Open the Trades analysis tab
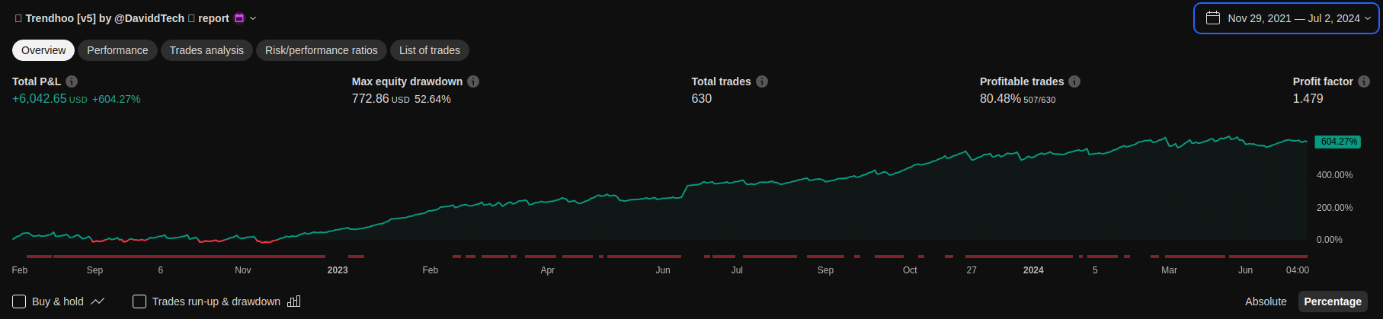 coord(206,50)
